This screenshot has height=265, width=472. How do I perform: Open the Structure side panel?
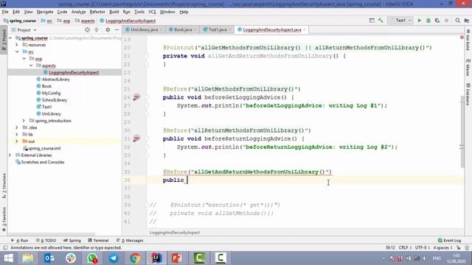point(4,185)
